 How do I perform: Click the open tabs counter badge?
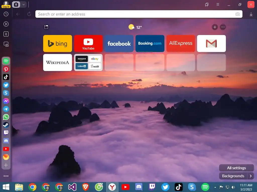[16, 4]
